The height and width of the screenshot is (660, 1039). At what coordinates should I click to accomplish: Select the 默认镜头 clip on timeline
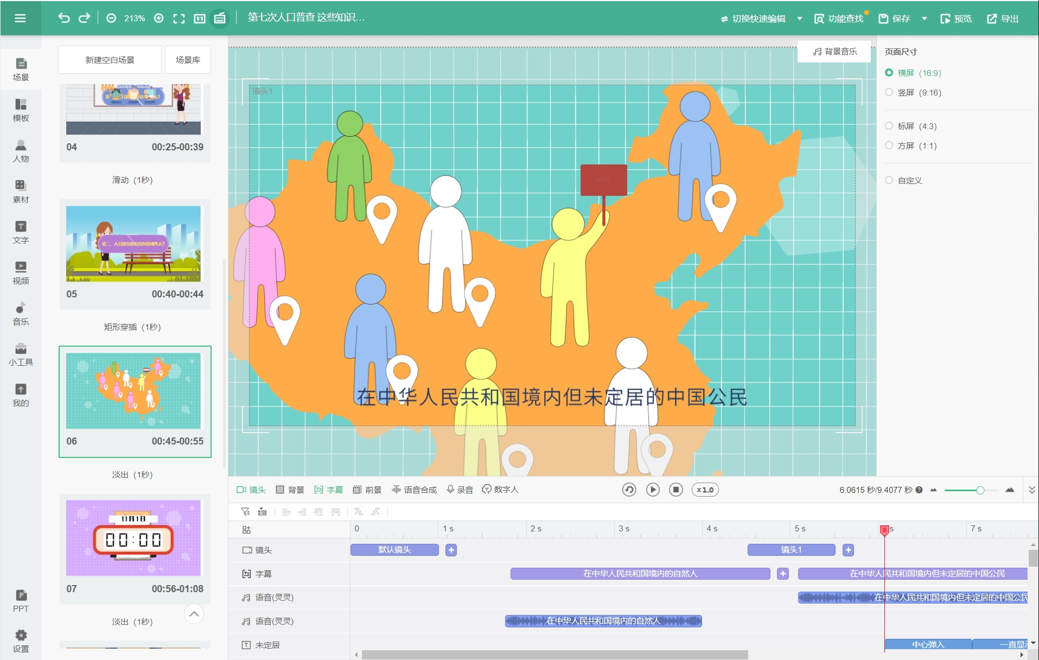394,550
